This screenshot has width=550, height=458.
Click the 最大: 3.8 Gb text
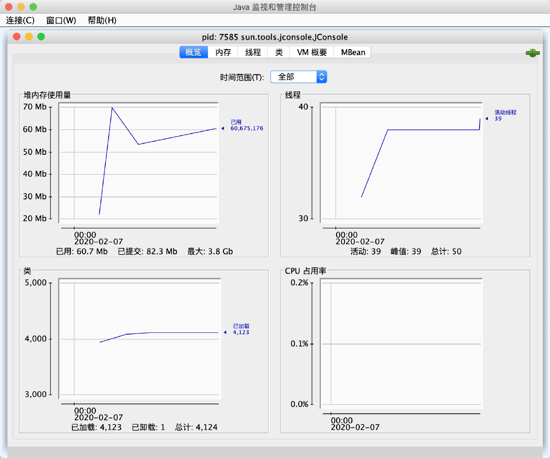(x=210, y=251)
